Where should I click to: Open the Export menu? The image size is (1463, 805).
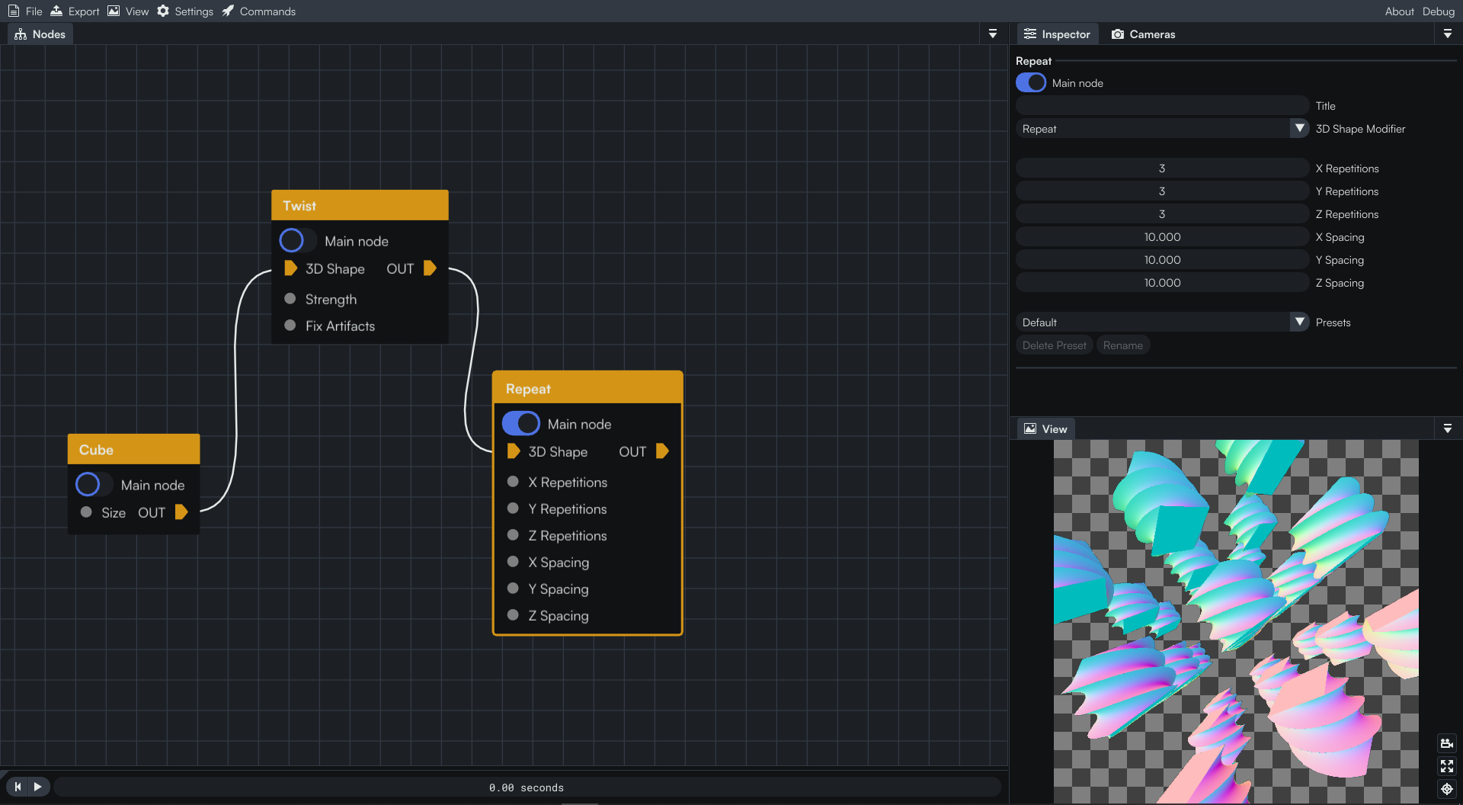click(75, 11)
